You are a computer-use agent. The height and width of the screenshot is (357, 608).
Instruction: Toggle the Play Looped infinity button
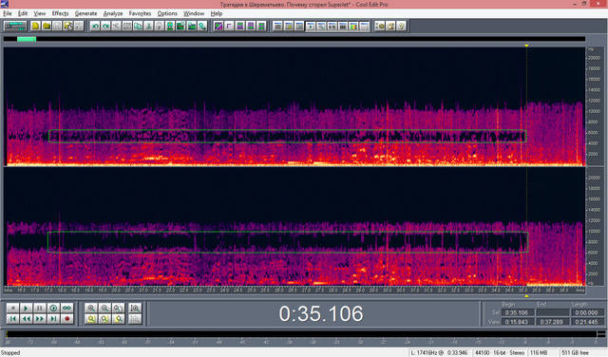click(x=66, y=309)
